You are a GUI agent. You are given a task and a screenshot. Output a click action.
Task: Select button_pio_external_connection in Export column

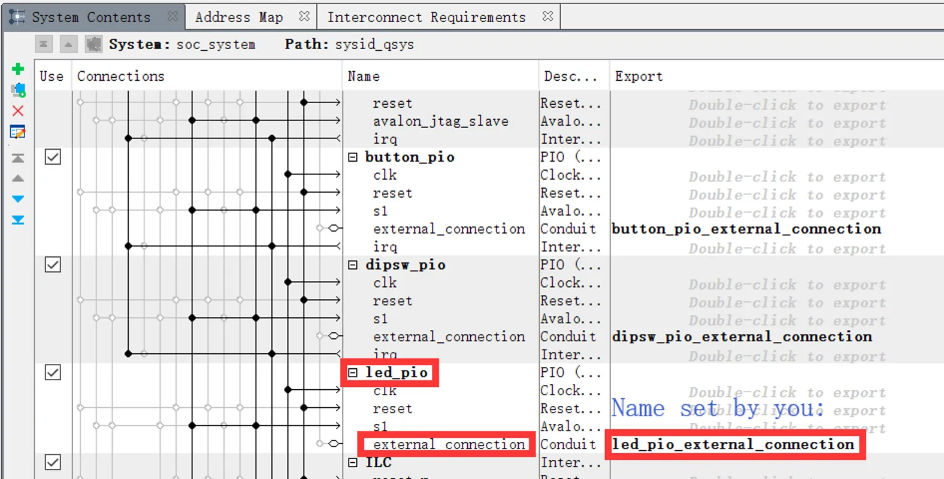click(x=746, y=229)
